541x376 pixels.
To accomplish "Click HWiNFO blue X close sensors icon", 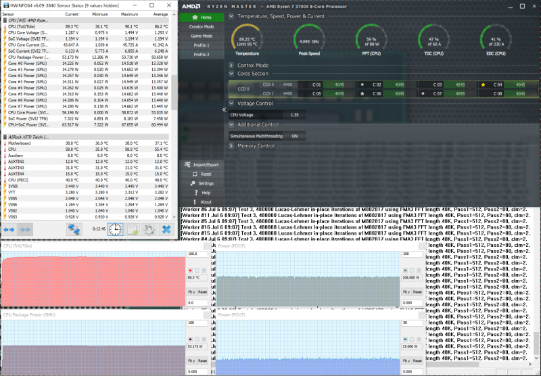I will click(166, 229).
